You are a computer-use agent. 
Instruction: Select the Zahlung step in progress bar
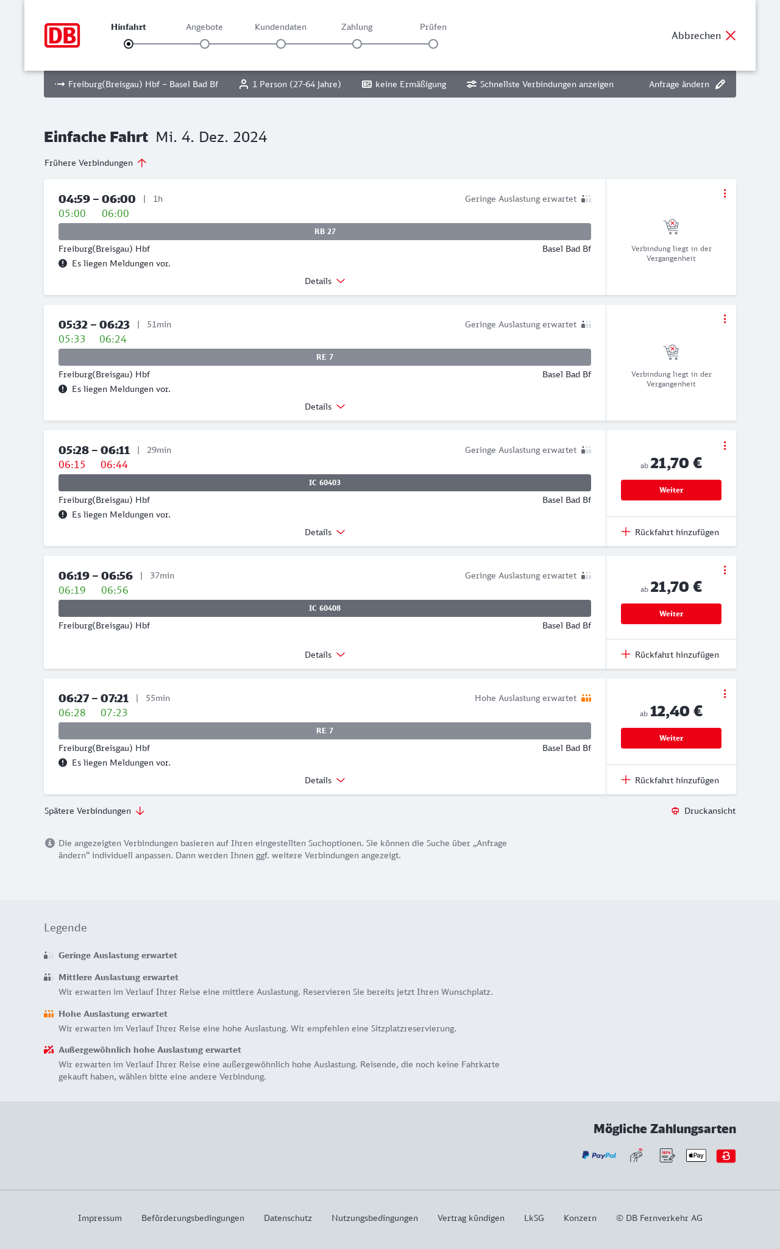pos(357,44)
